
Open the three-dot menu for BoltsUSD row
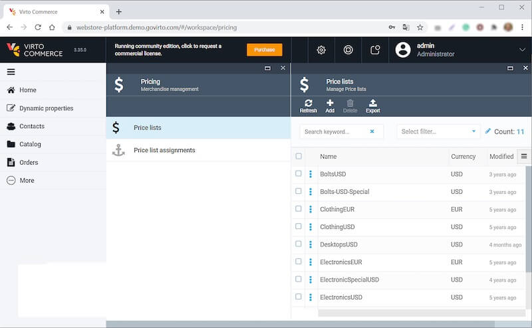[x=311, y=174]
